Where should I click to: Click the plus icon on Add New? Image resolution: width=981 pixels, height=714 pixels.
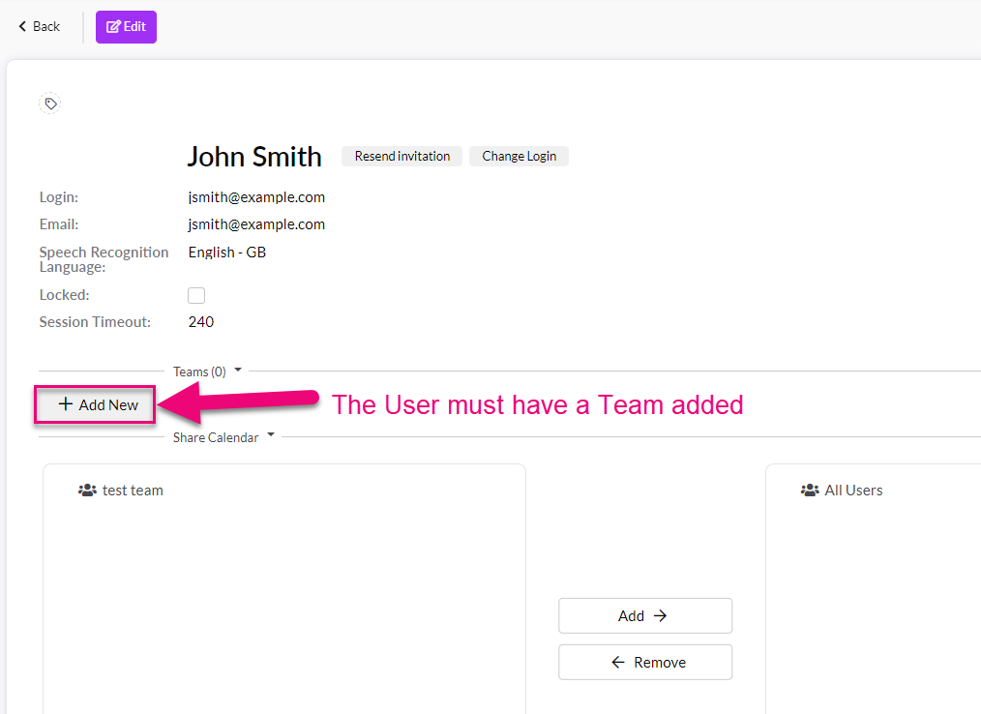[x=66, y=404]
